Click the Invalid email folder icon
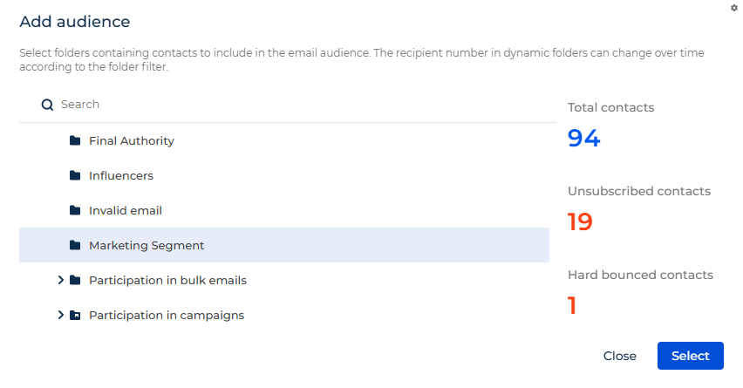Viewport: 743px width, 388px height. point(75,210)
